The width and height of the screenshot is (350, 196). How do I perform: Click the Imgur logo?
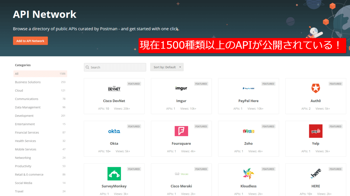[181, 88]
